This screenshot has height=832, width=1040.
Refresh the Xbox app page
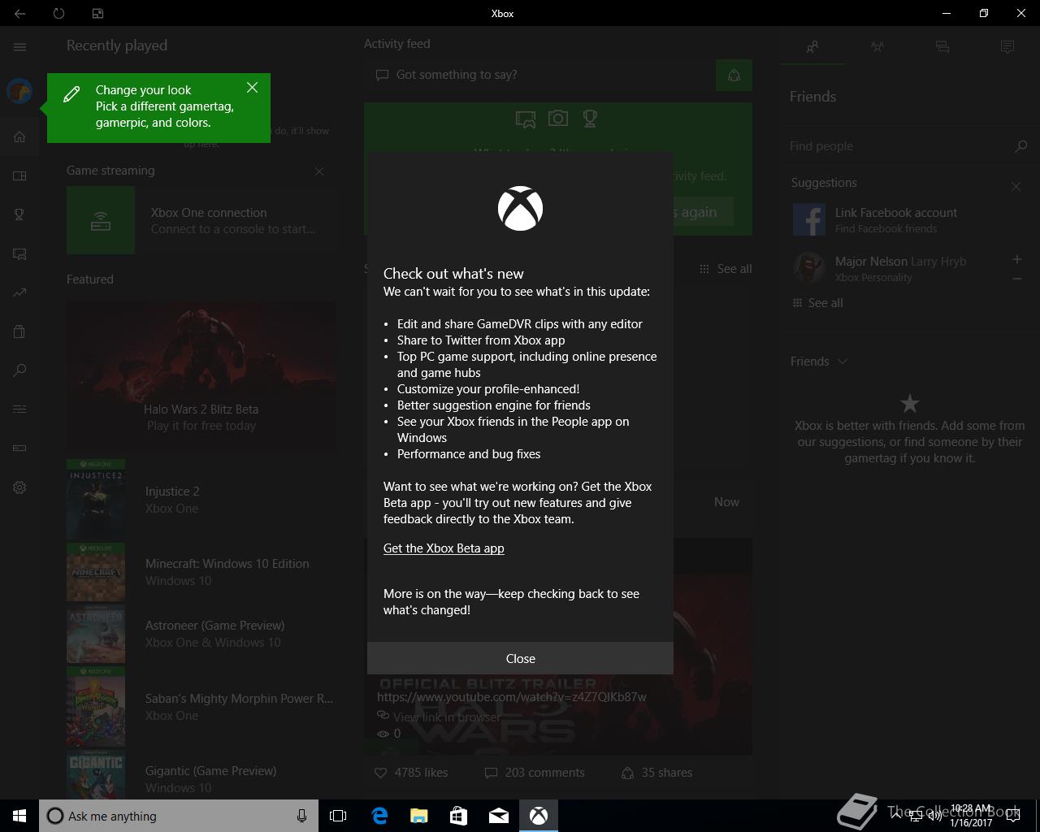(58, 13)
